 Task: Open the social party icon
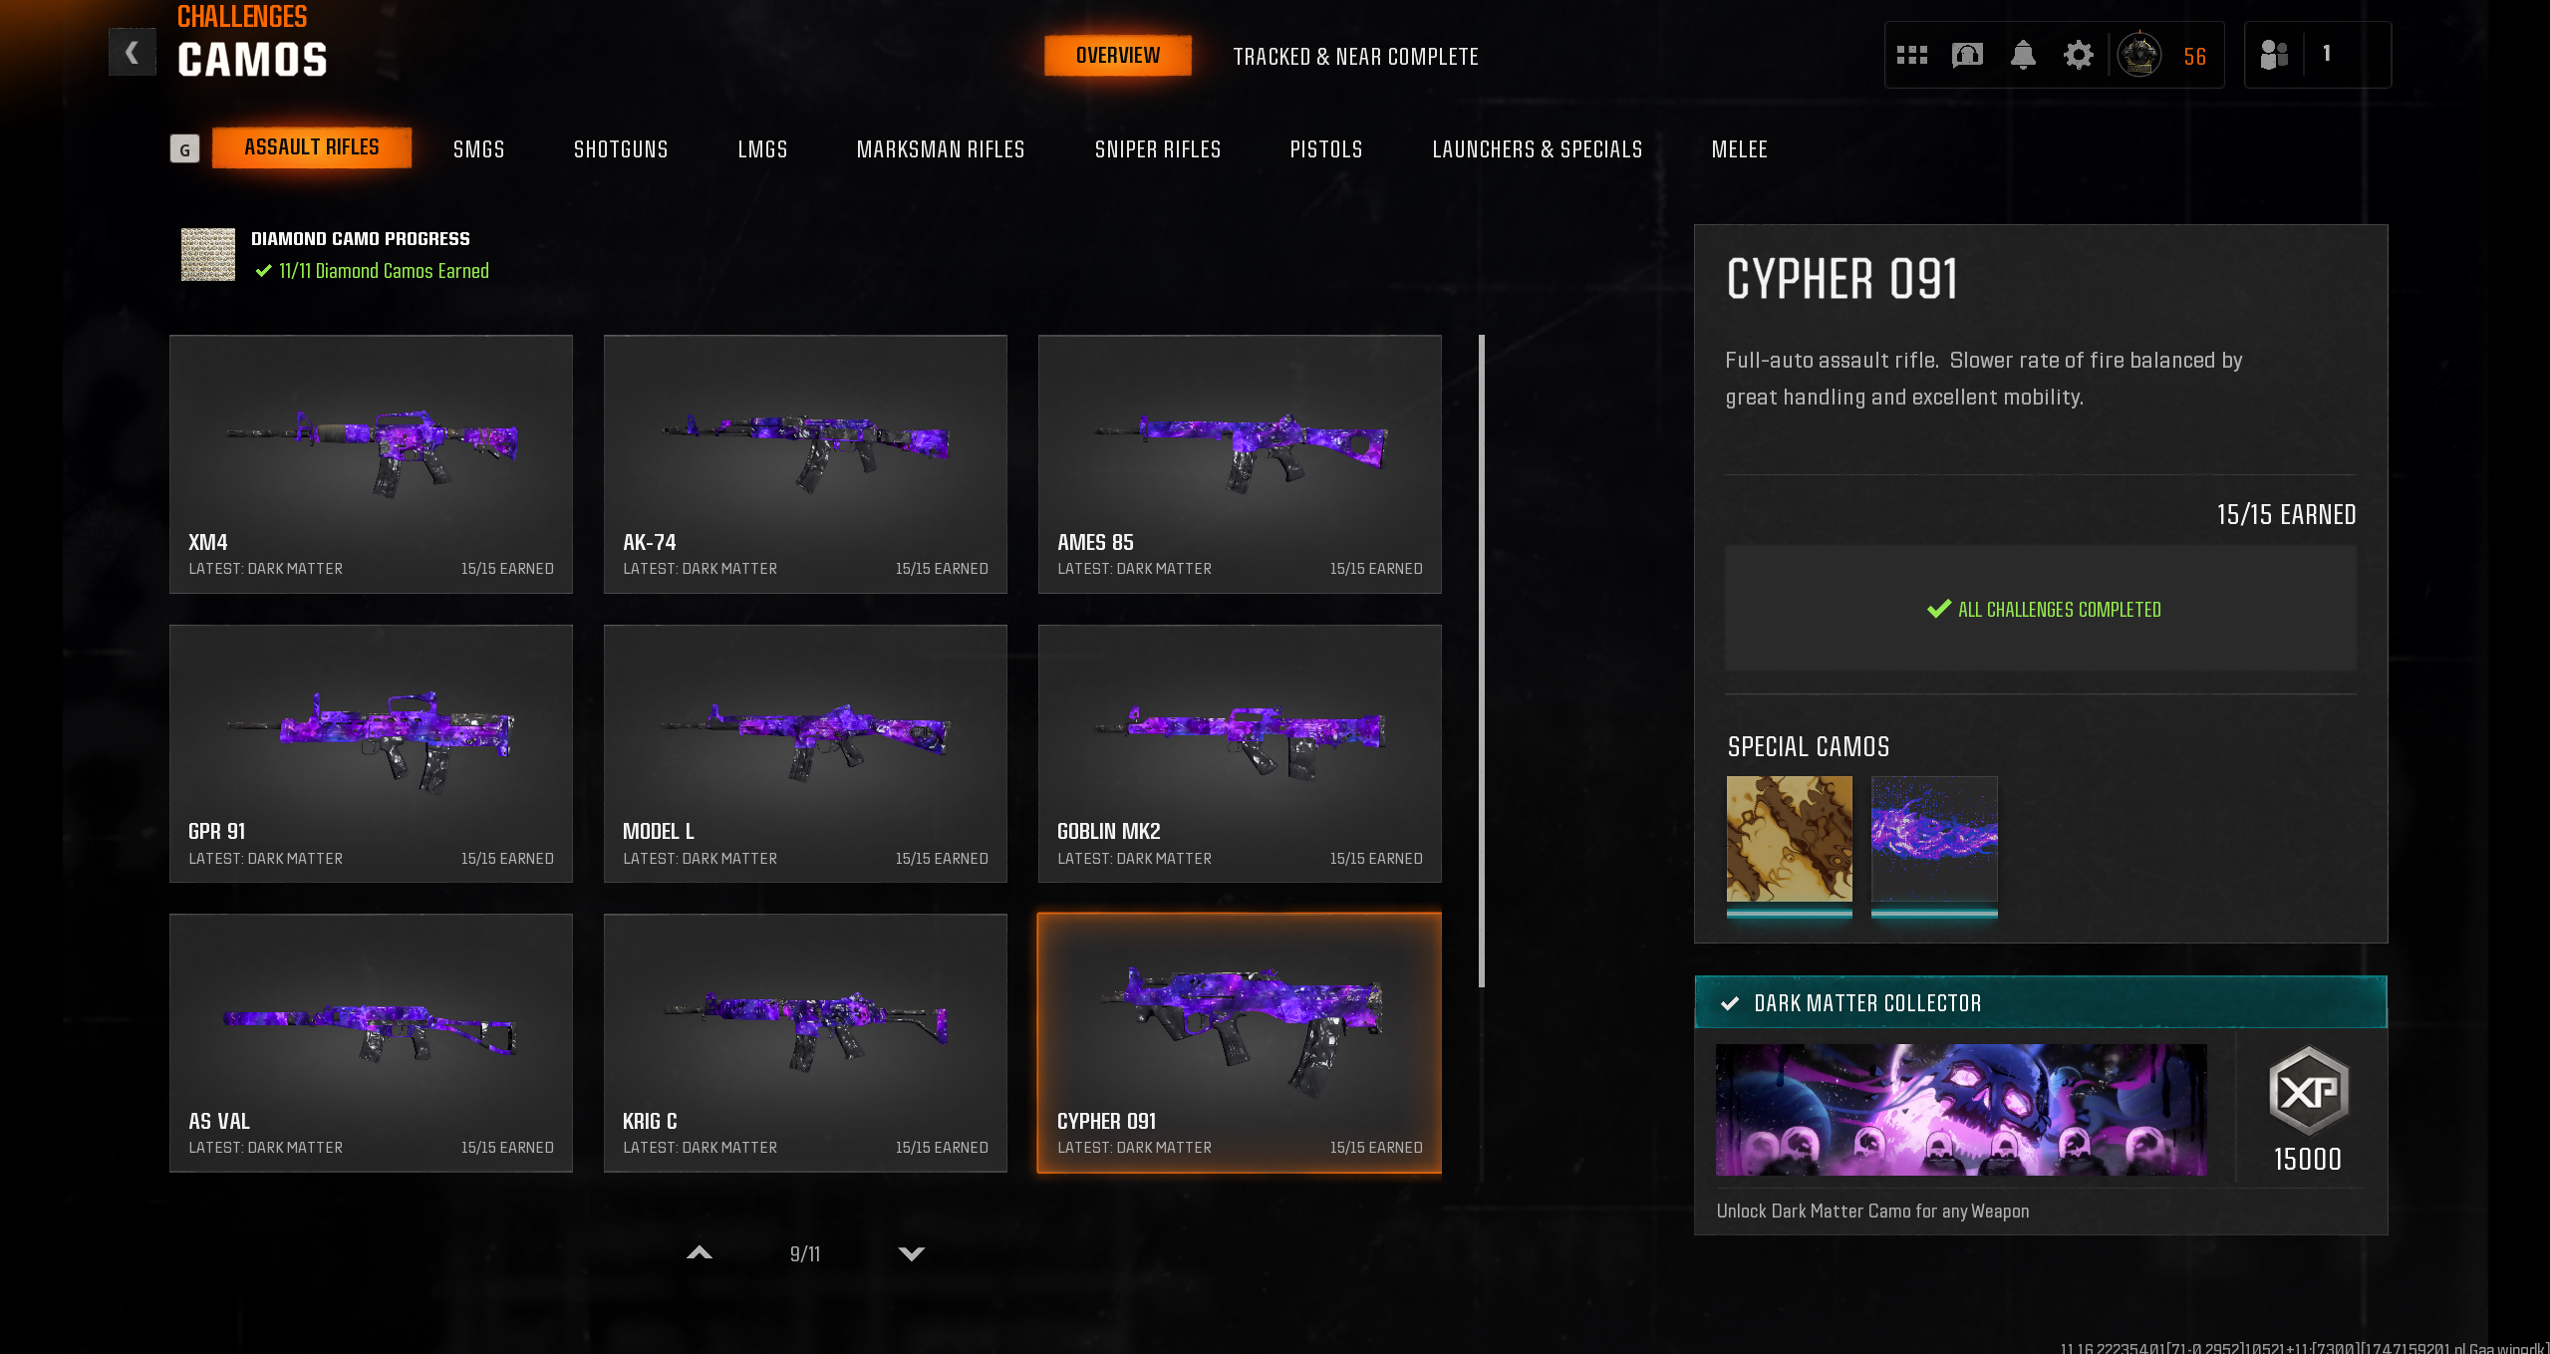(x=2273, y=55)
